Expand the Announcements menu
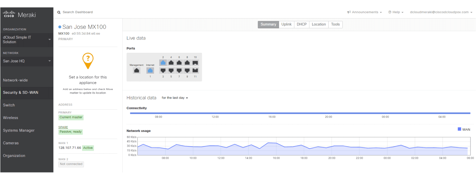 tap(365, 12)
